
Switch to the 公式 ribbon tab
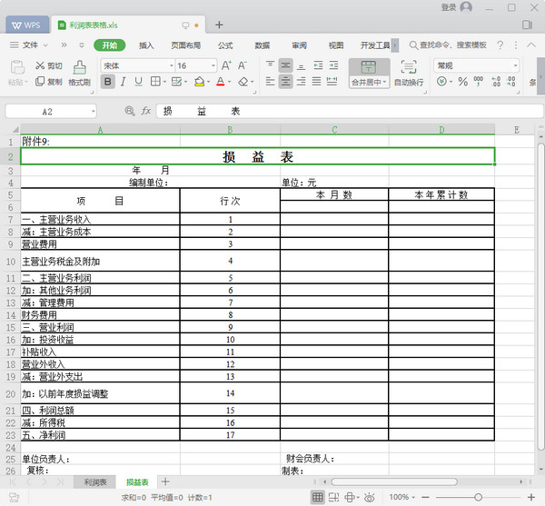[x=225, y=45]
